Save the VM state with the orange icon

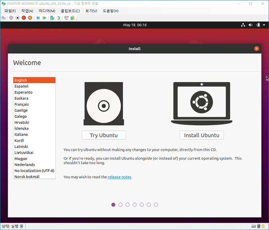tap(30, 18)
